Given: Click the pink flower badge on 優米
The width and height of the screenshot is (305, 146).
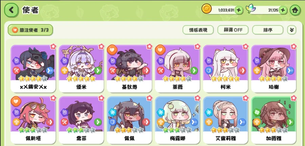Looking at the screenshot, I should 101,47.
